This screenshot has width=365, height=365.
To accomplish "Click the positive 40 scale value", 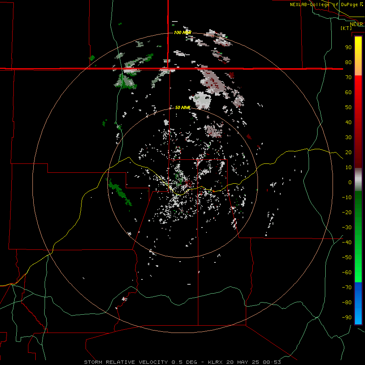I will (348, 122).
